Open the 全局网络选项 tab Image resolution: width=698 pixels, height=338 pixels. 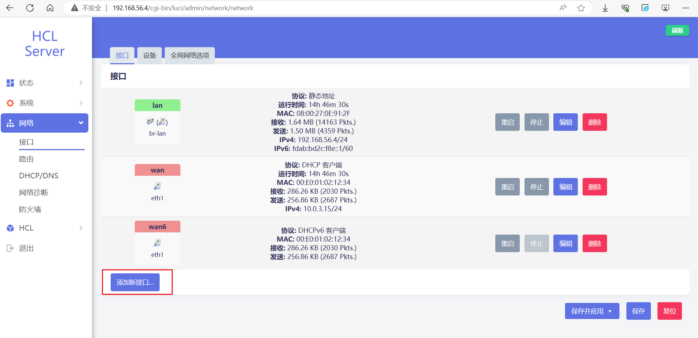click(189, 56)
